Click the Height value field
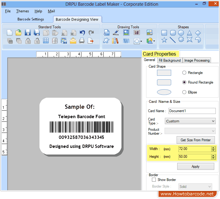Viewport: 220px width, 199px height. (x=195, y=156)
